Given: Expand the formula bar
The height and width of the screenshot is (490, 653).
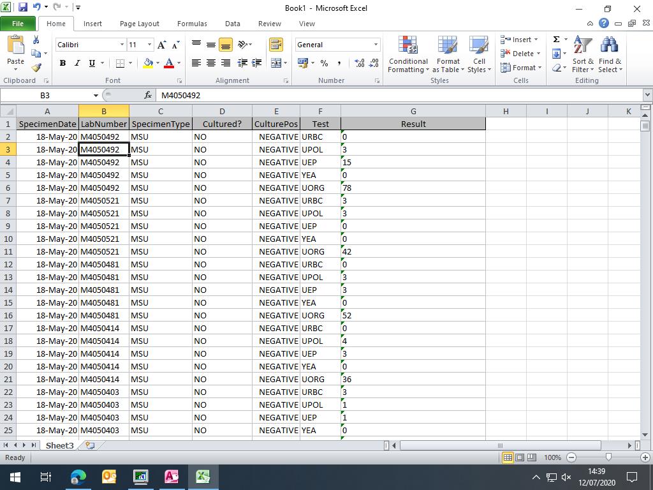Looking at the screenshot, I should [x=648, y=95].
